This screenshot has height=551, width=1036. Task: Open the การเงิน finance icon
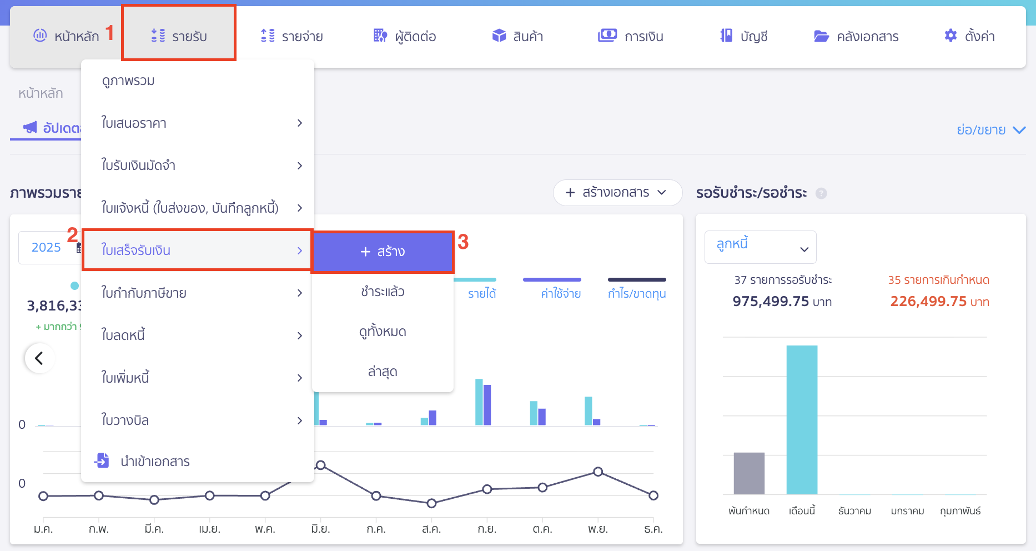[607, 35]
